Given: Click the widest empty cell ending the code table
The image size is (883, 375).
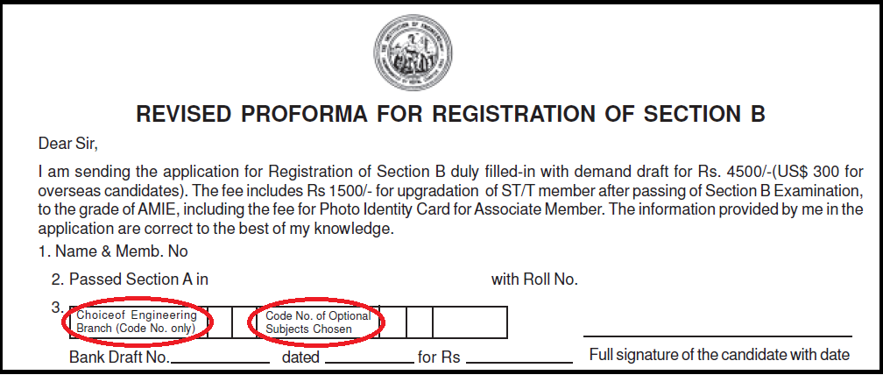Looking at the screenshot, I should coord(469,322).
